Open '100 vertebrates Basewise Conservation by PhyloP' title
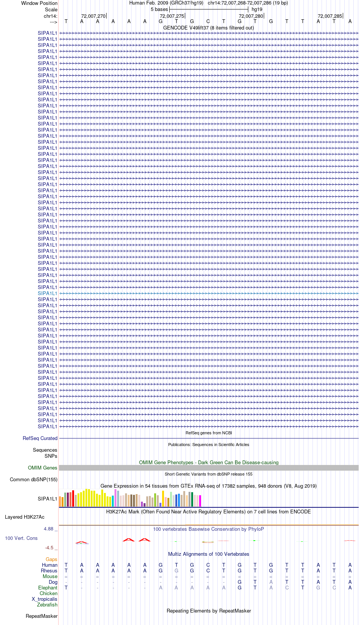 click(x=209, y=529)
